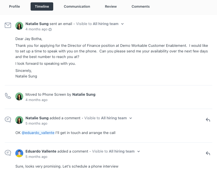Image resolution: width=217 pixels, height=172 pixels.
Task: Click Natalie Sung's avatar on the email entry
Action: click(19, 26)
